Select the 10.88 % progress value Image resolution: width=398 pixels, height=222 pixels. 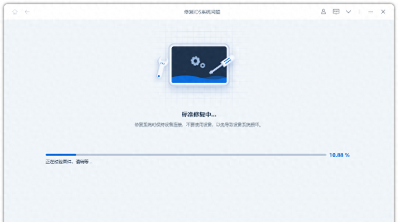pyautogui.click(x=339, y=155)
